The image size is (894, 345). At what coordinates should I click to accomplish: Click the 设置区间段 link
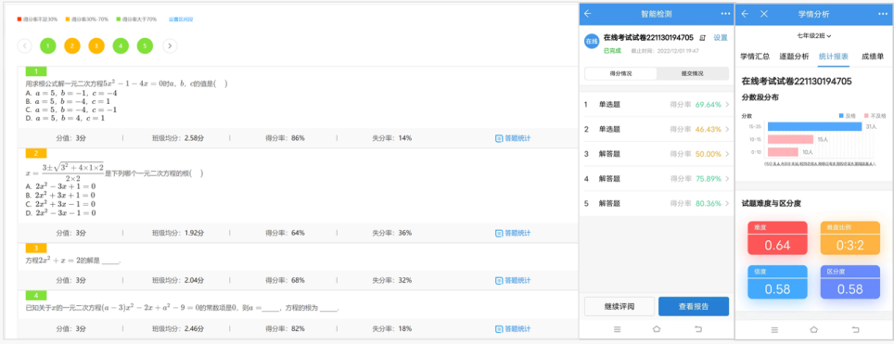[181, 19]
